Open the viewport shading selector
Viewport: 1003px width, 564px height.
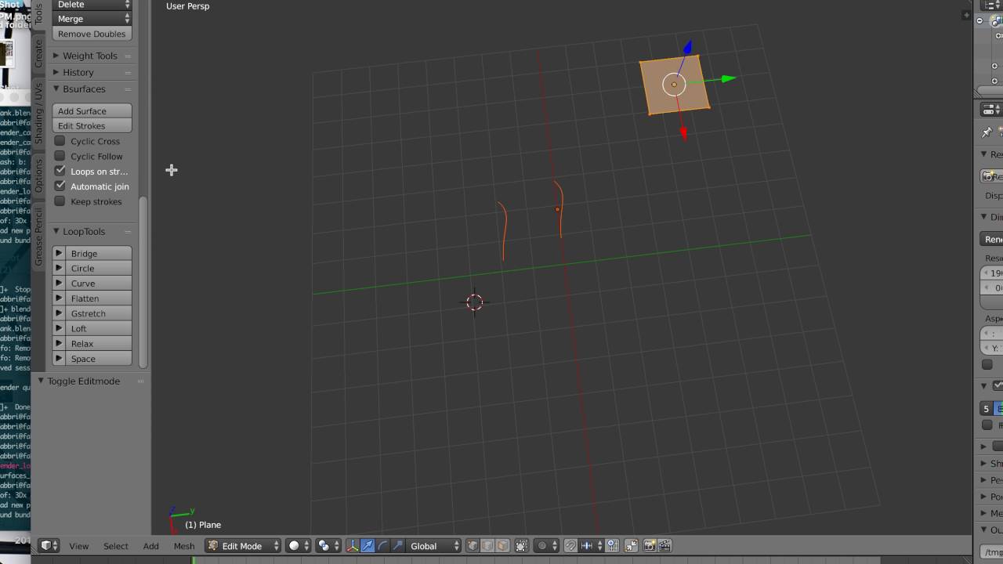(299, 546)
